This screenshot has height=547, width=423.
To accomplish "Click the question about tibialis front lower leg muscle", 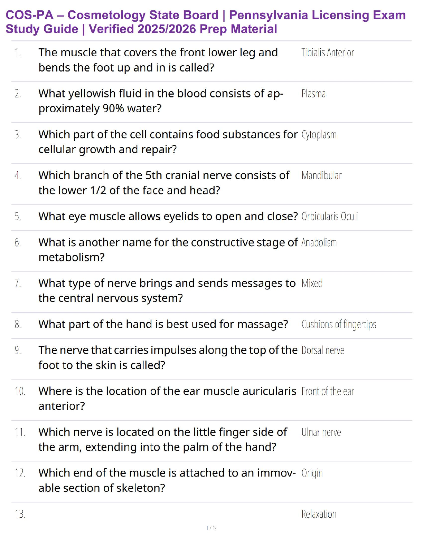I will click(158, 60).
